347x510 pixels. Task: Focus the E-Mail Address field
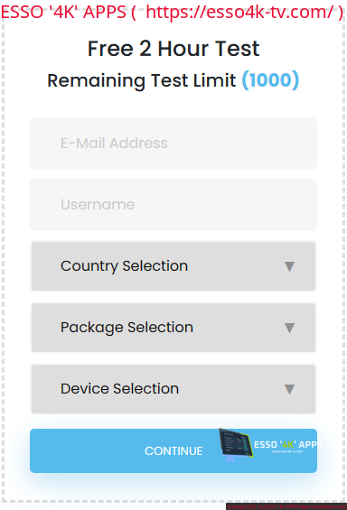(x=173, y=144)
